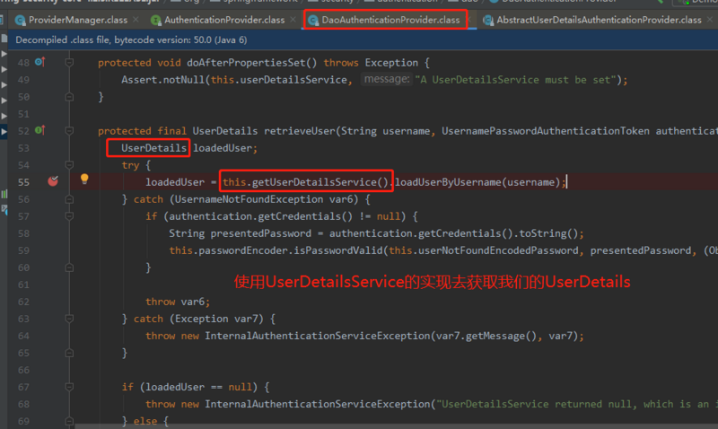Close the AuthenticationProvider.class tab

pos(293,19)
